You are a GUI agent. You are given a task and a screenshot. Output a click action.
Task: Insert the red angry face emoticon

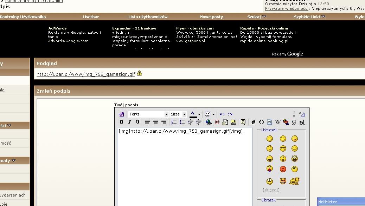click(283, 169)
